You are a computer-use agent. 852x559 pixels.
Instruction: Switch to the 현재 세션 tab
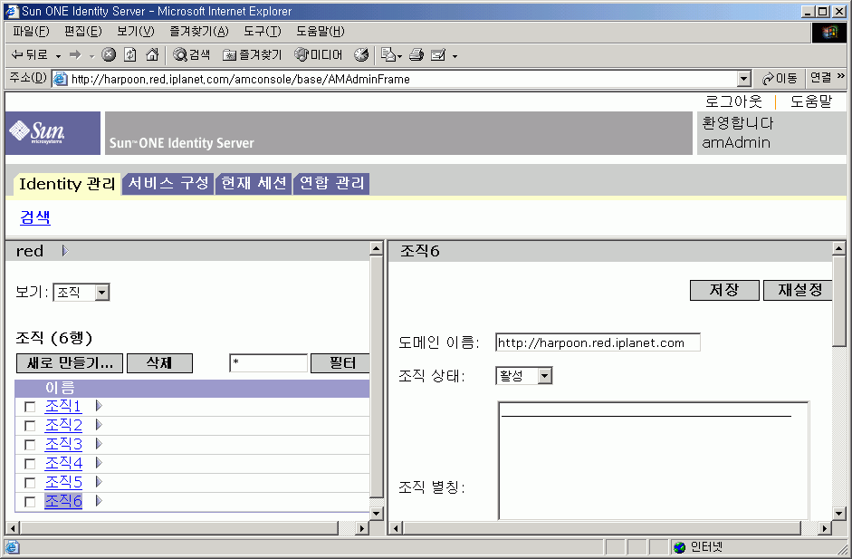pos(254,183)
